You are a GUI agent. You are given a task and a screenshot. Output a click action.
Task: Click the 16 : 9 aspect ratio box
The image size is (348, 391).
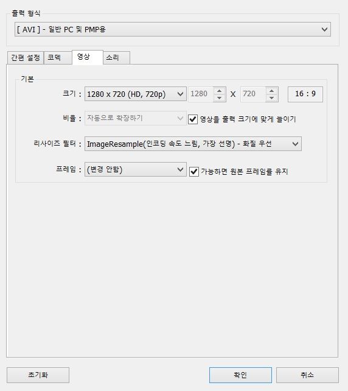click(x=305, y=94)
